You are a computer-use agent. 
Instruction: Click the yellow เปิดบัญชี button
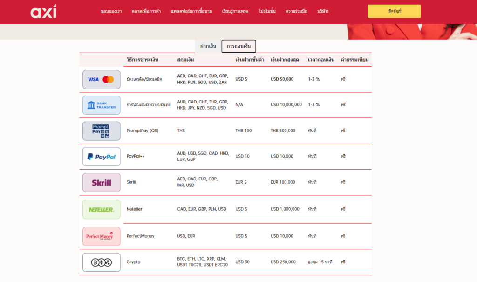pyautogui.click(x=394, y=11)
